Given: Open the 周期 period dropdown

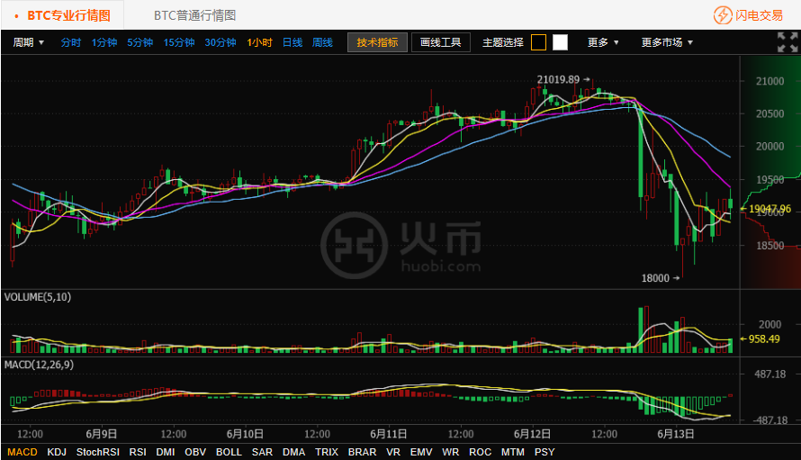Looking at the screenshot, I should [29, 42].
